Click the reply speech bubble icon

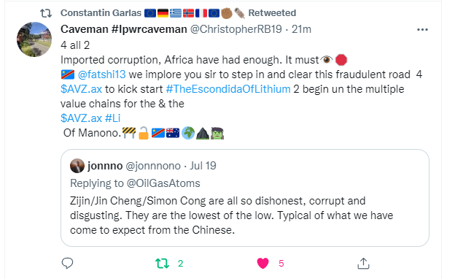click(67, 263)
